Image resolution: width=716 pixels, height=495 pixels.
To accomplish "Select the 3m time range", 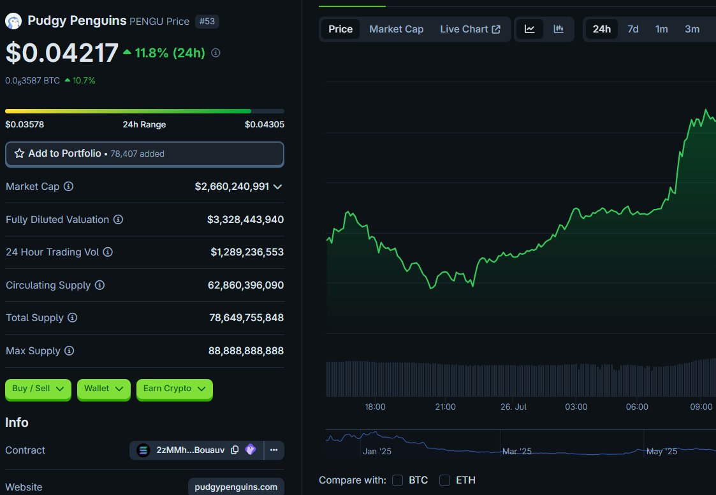I will (x=692, y=29).
